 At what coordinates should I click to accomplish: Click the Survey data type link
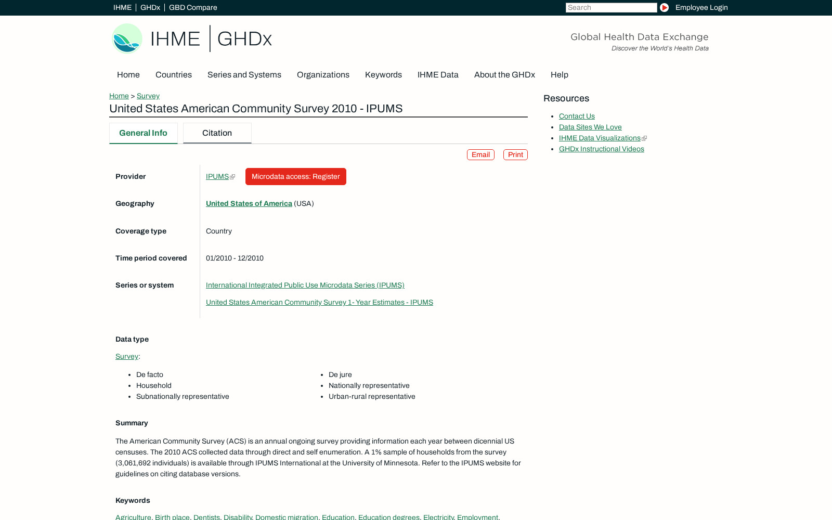127,357
